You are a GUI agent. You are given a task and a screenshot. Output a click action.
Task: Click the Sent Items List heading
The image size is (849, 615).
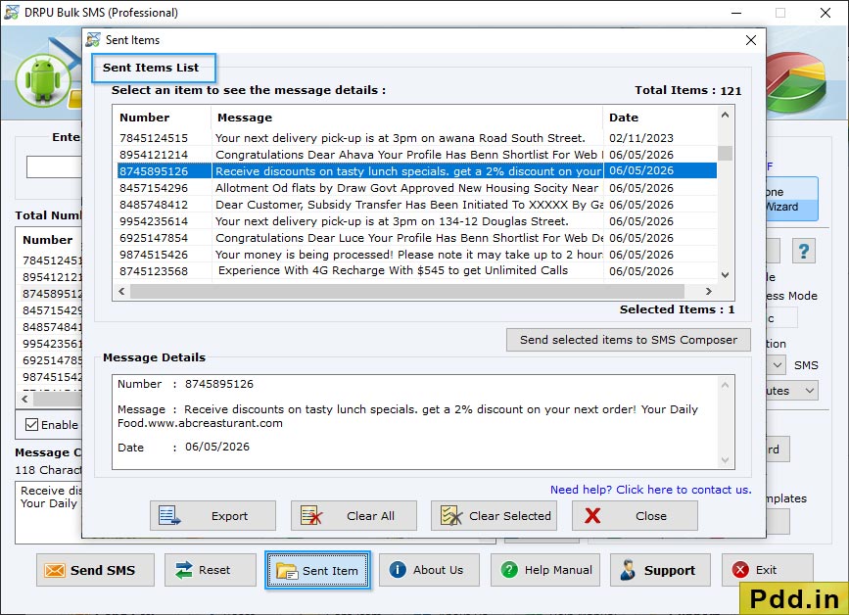pyautogui.click(x=151, y=68)
